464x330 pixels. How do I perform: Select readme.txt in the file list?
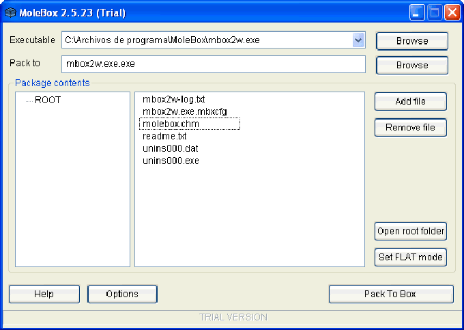coord(164,136)
